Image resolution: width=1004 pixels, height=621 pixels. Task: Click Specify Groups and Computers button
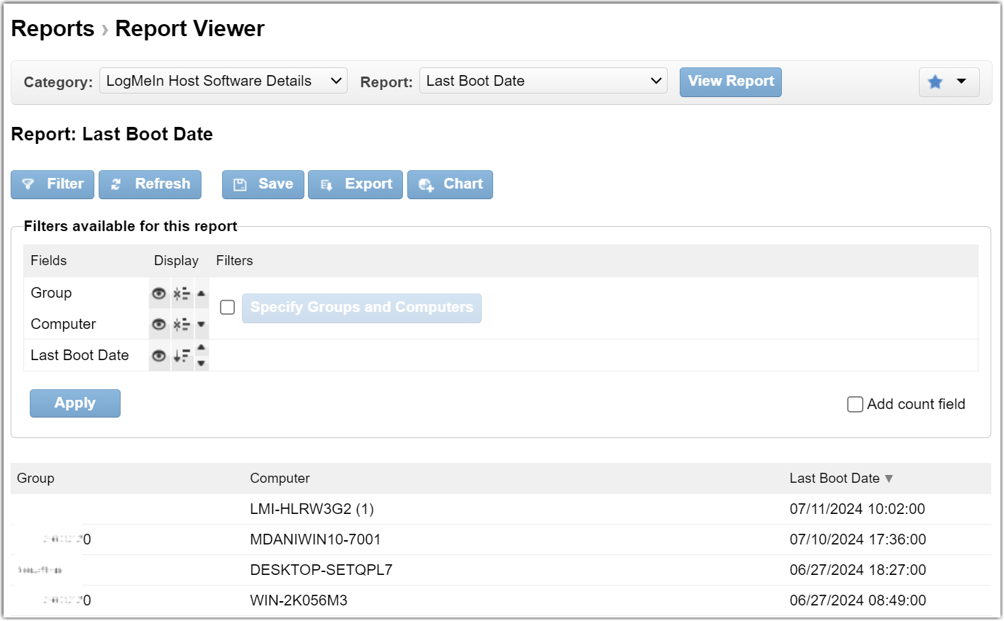pos(362,308)
